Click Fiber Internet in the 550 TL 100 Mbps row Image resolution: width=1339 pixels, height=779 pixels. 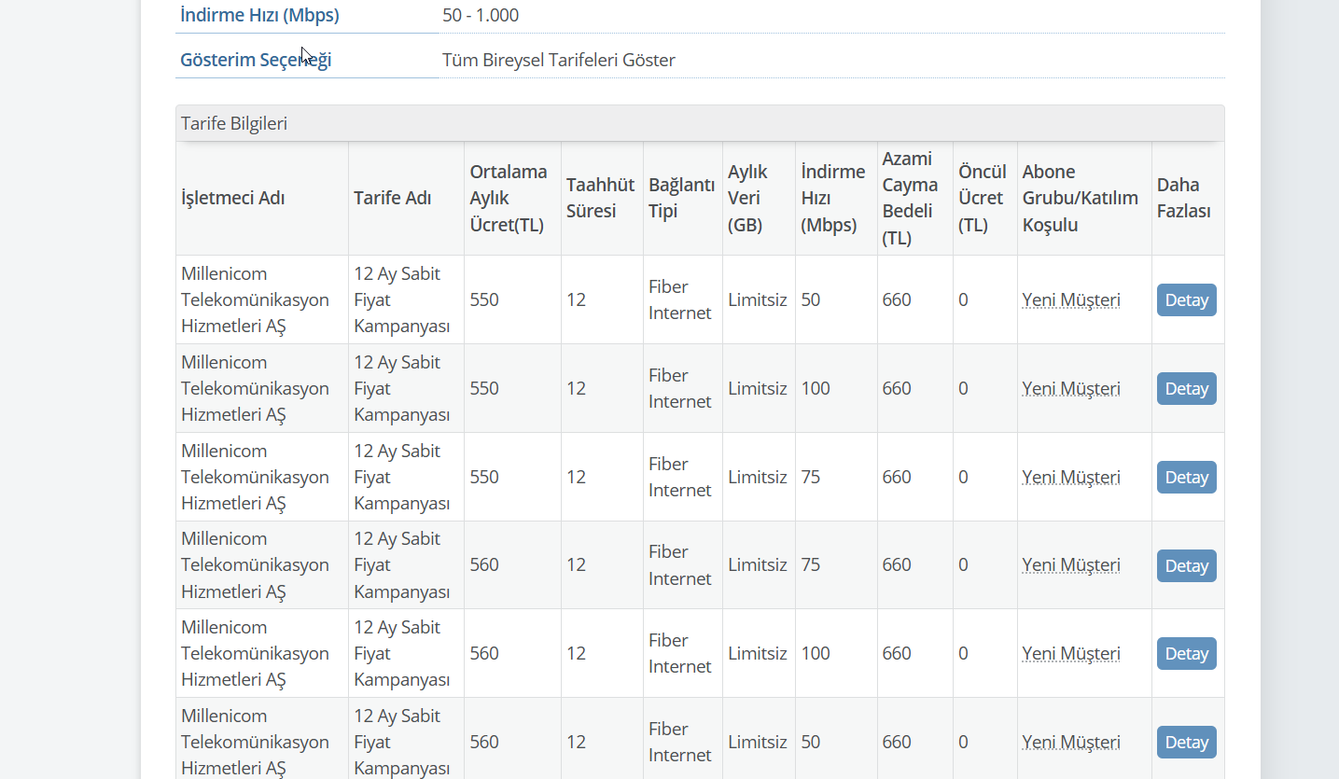(680, 388)
